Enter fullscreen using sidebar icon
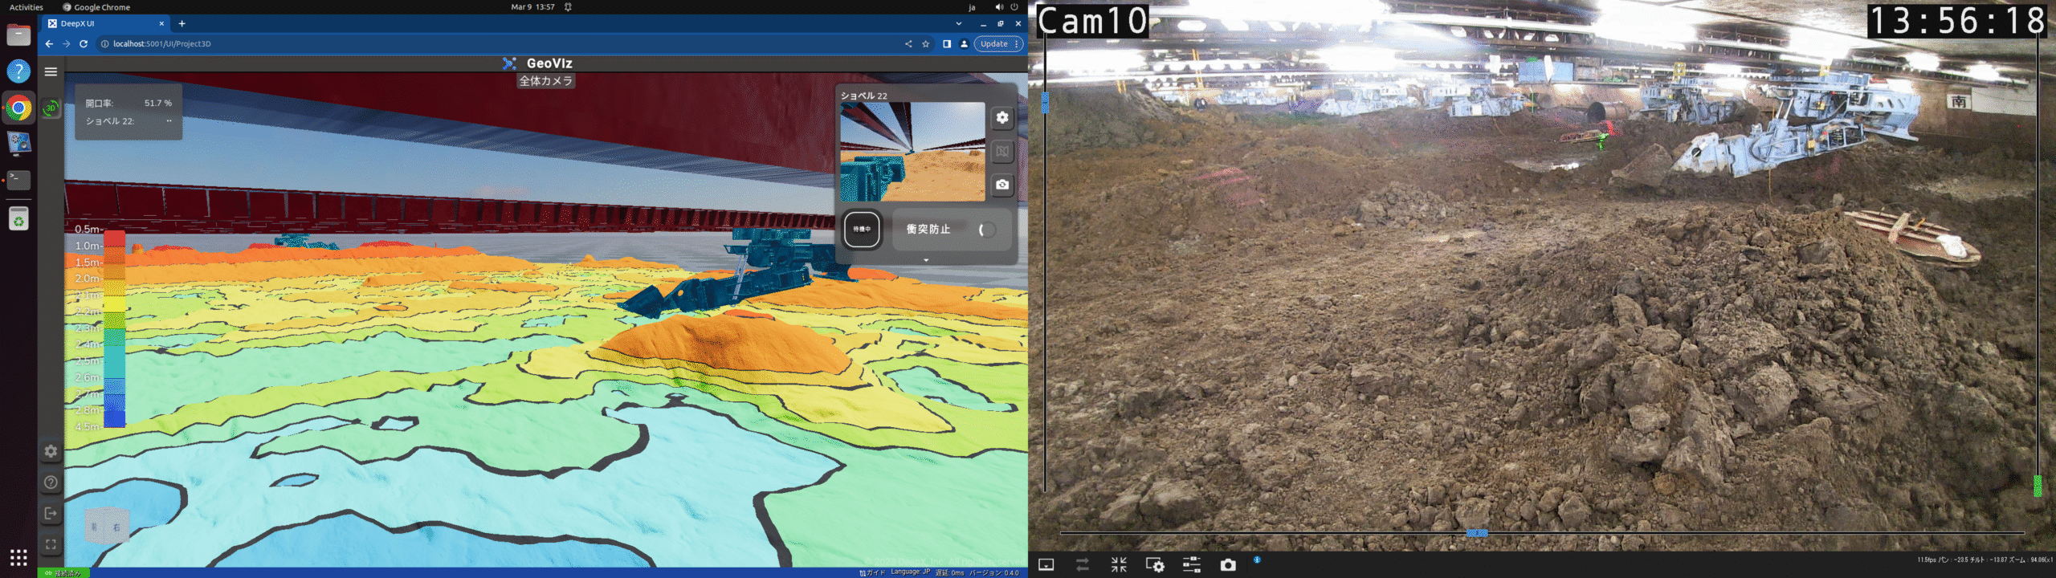This screenshot has width=2056, height=578. pyautogui.click(x=51, y=544)
